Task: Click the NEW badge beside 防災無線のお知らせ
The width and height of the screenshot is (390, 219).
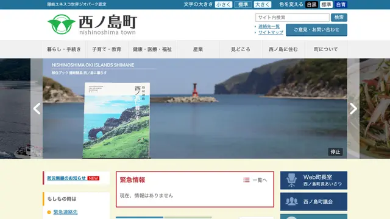Action: [x=93, y=178]
